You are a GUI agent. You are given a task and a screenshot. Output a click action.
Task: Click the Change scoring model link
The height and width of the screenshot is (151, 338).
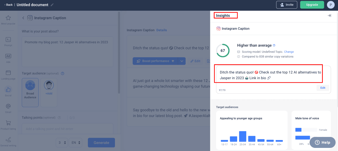289,52
